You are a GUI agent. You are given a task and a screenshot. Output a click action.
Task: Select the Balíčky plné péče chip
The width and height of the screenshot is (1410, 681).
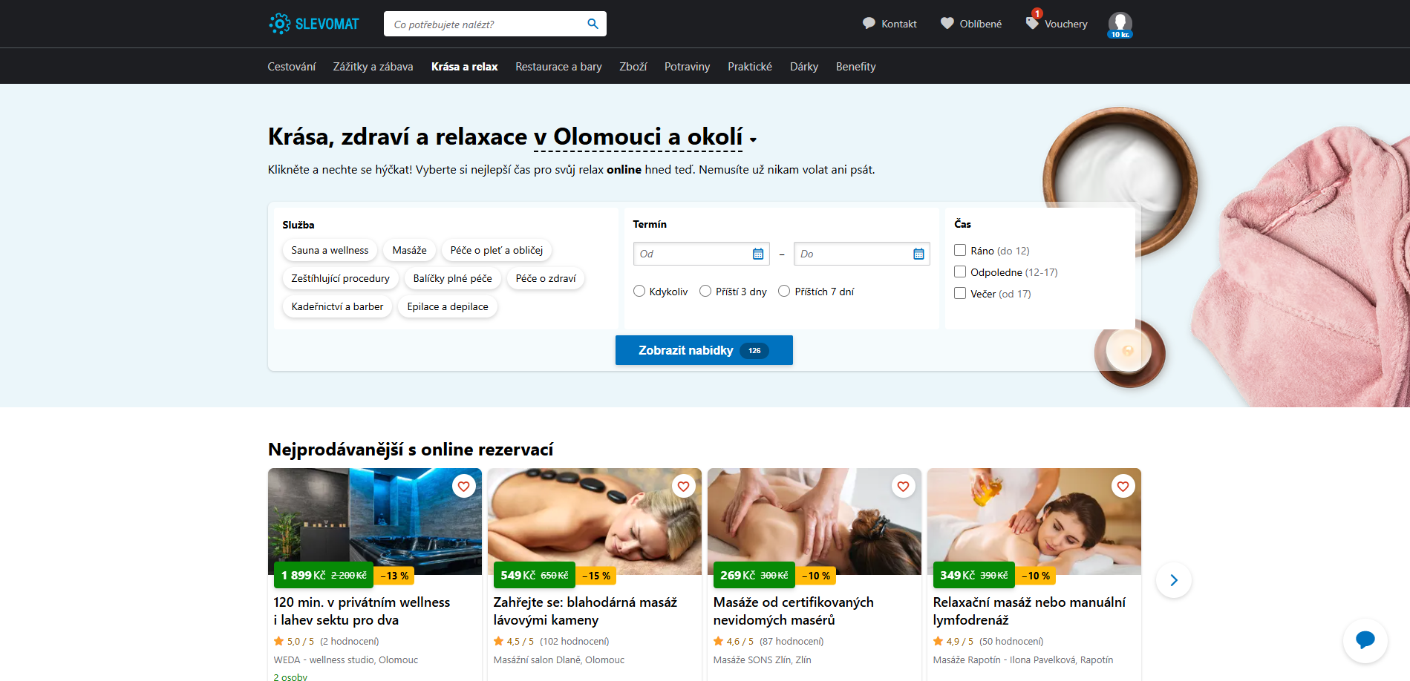pyautogui.click(x=453, y=279)
